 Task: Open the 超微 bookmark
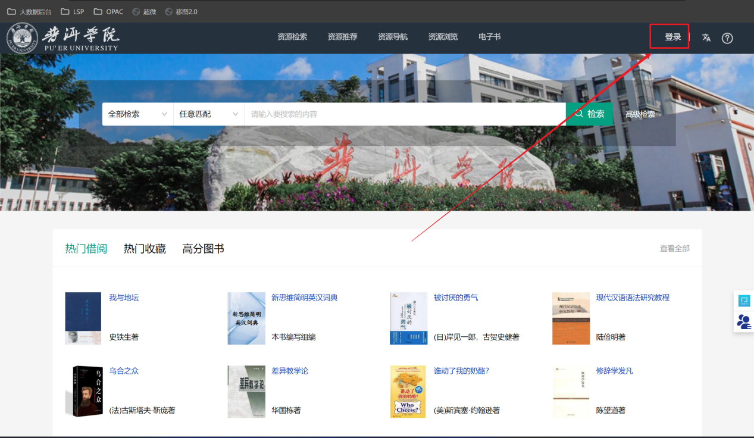point(143,11)
